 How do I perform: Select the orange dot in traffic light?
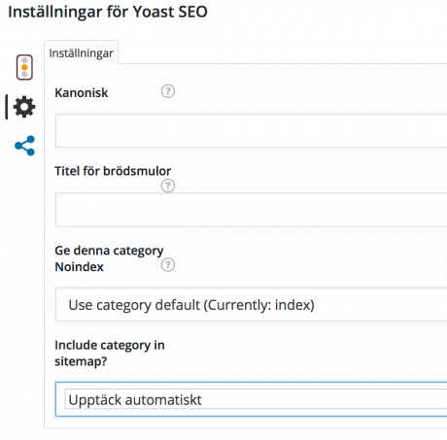pyautogui.click(x=24, y=67)
